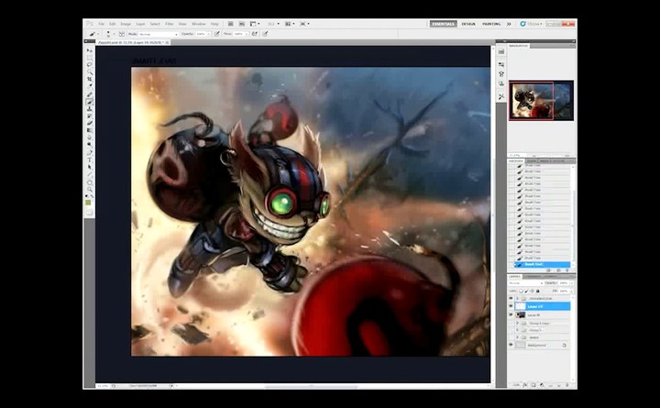Hide the layer below Layer 47
The image size is (660, 408).
[x=511, y=314]
